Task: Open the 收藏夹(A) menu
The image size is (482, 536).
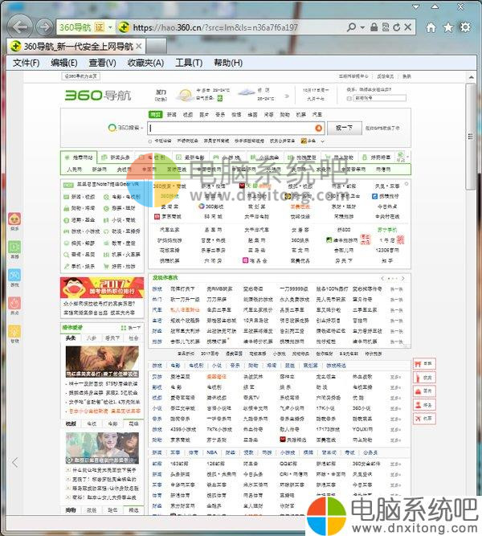Action: click(x=145, y=63)
